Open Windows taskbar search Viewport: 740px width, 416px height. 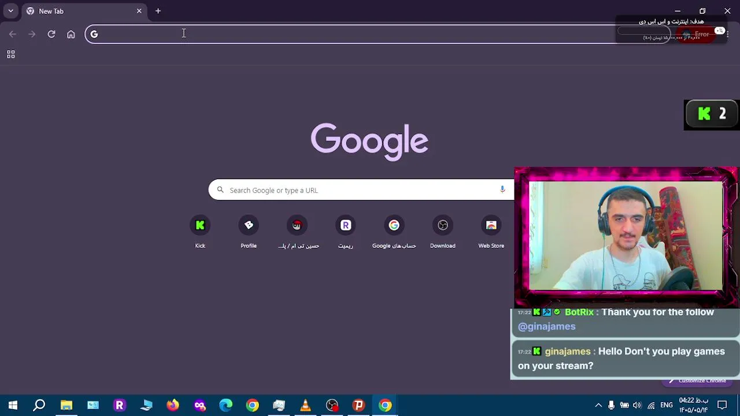(x=39, y=405)
